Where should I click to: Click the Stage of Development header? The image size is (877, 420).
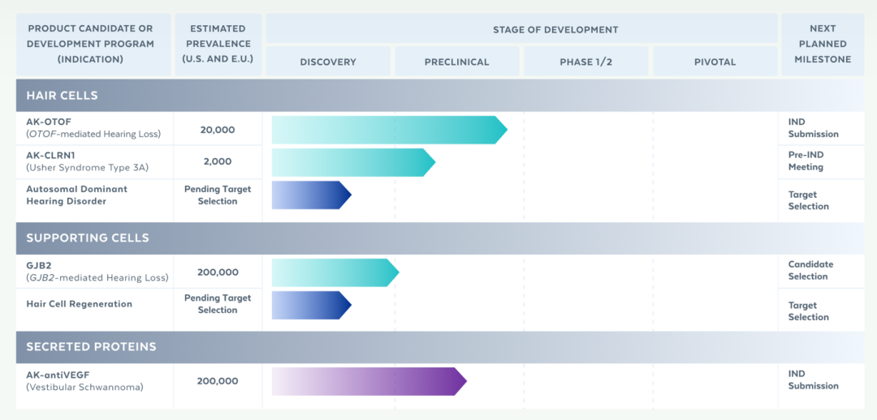[x=521, y=29]
